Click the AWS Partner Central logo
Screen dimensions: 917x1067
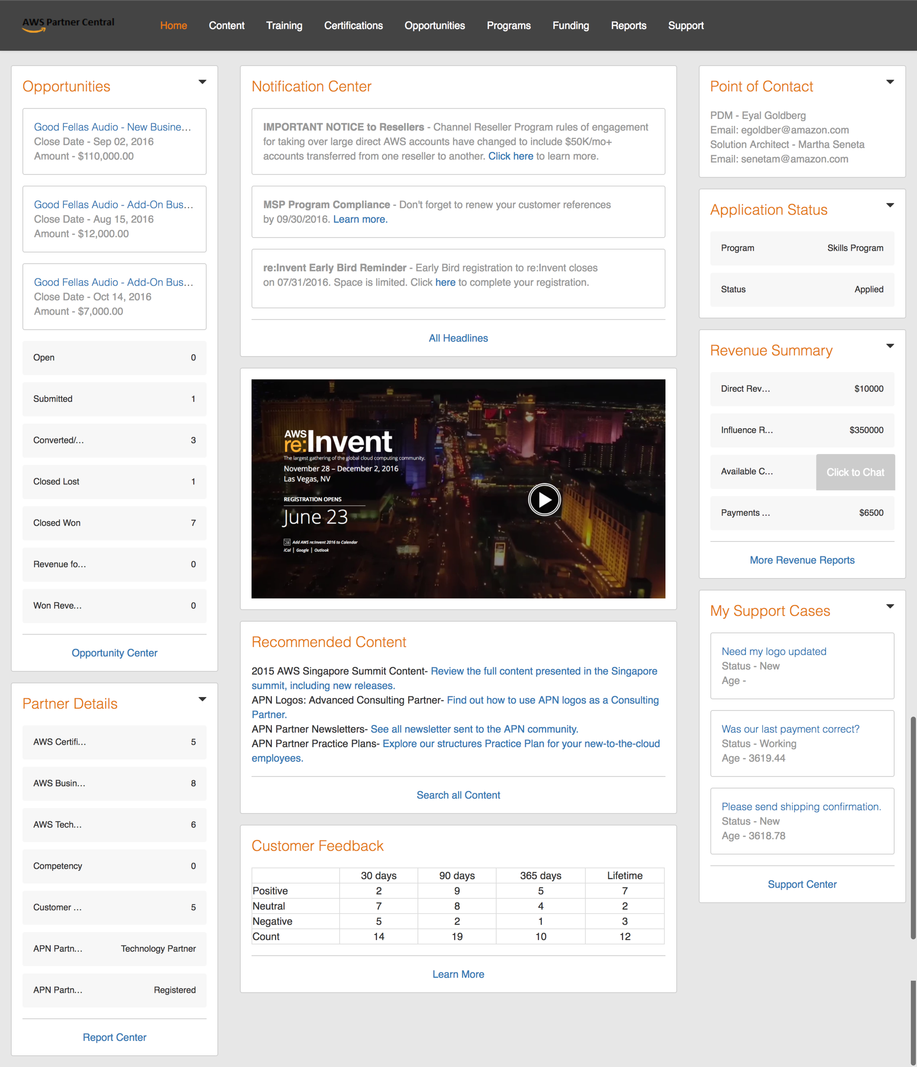point(68,25)
